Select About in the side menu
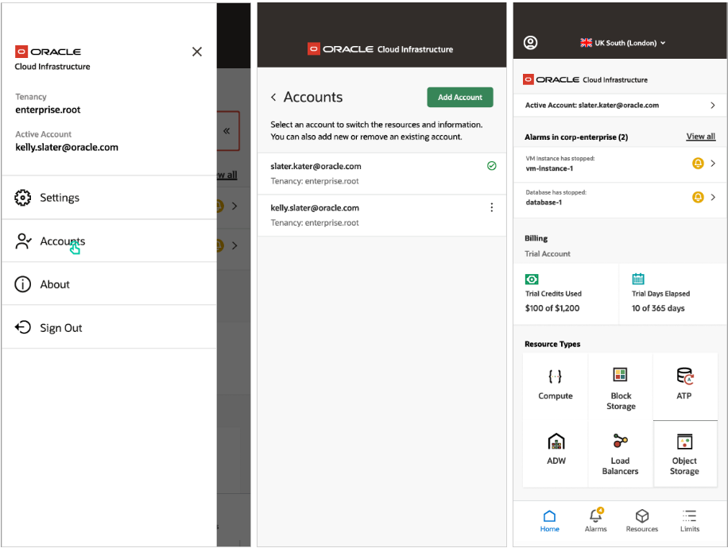This screenshot has height=548, width=728. click(x=55, y=284)
